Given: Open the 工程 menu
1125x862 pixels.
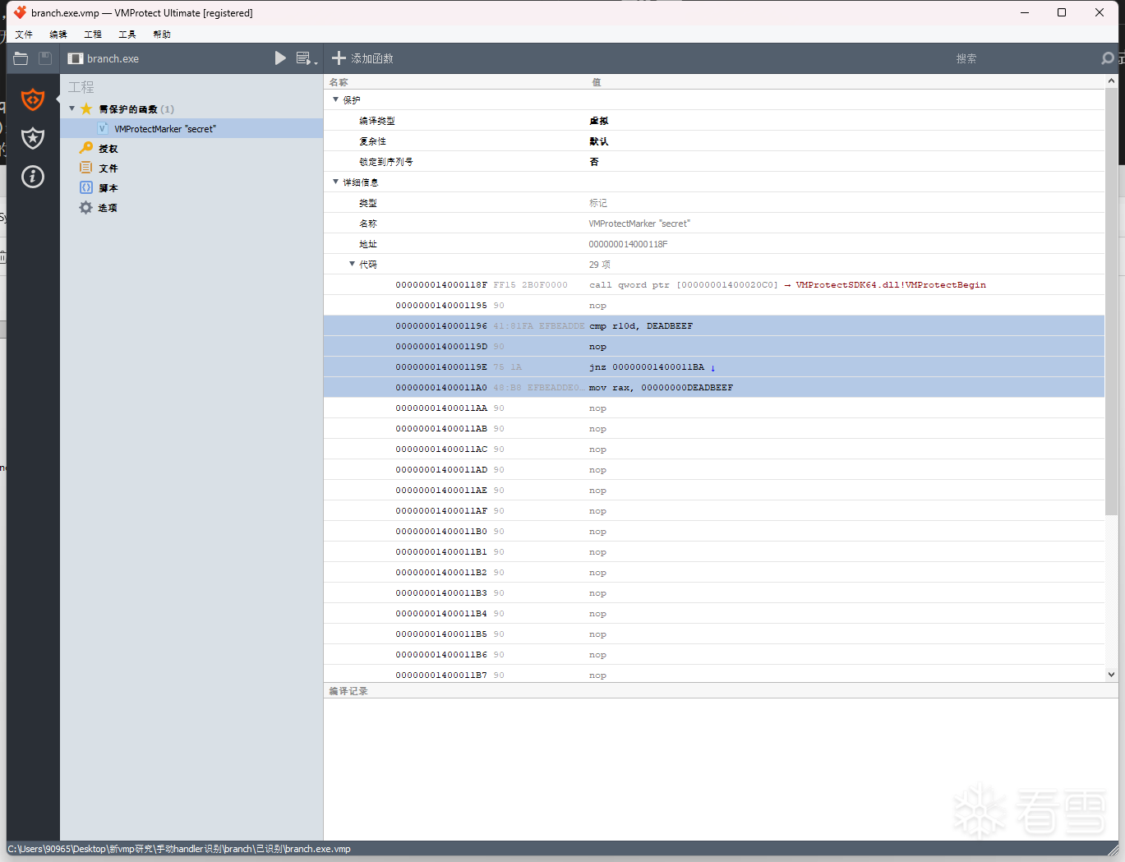Looking at the screenshot, I should [93, 35].
